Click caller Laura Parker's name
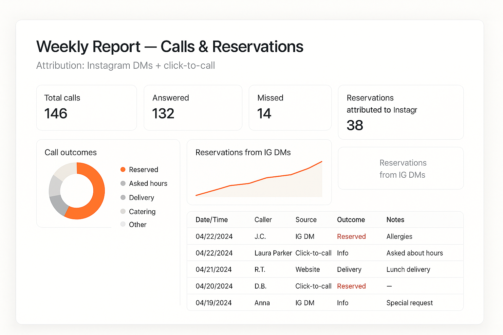The width and height of the screenshot is (503, 335). click(273, 253)
